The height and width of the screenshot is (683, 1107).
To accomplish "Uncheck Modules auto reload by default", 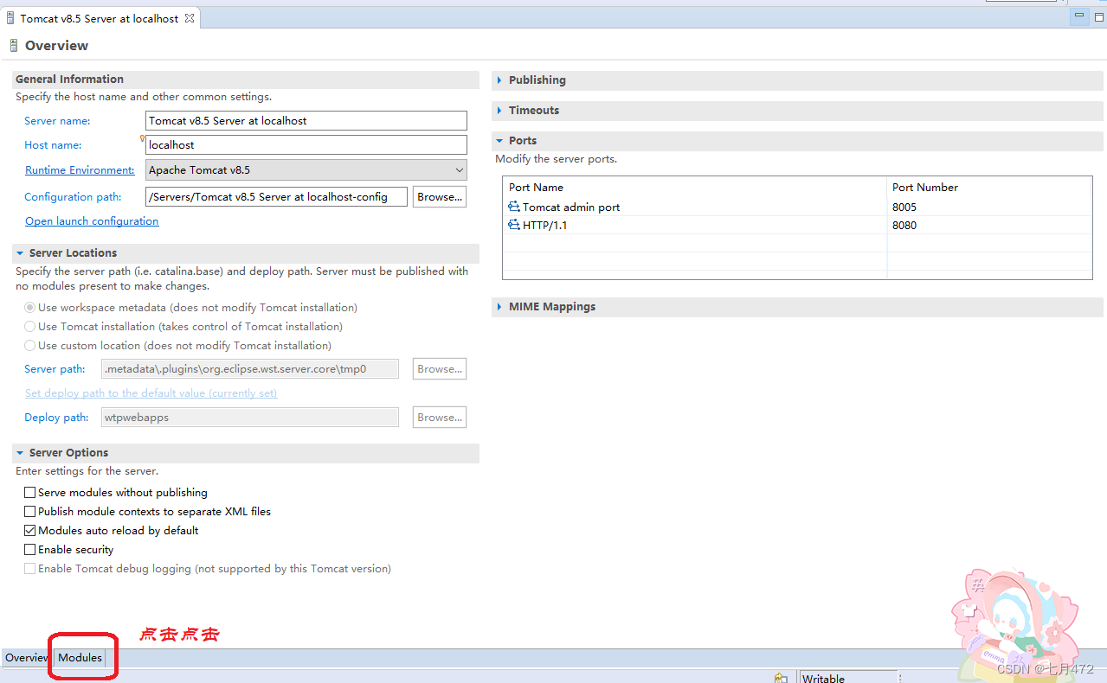I will (x=30, y=531).
